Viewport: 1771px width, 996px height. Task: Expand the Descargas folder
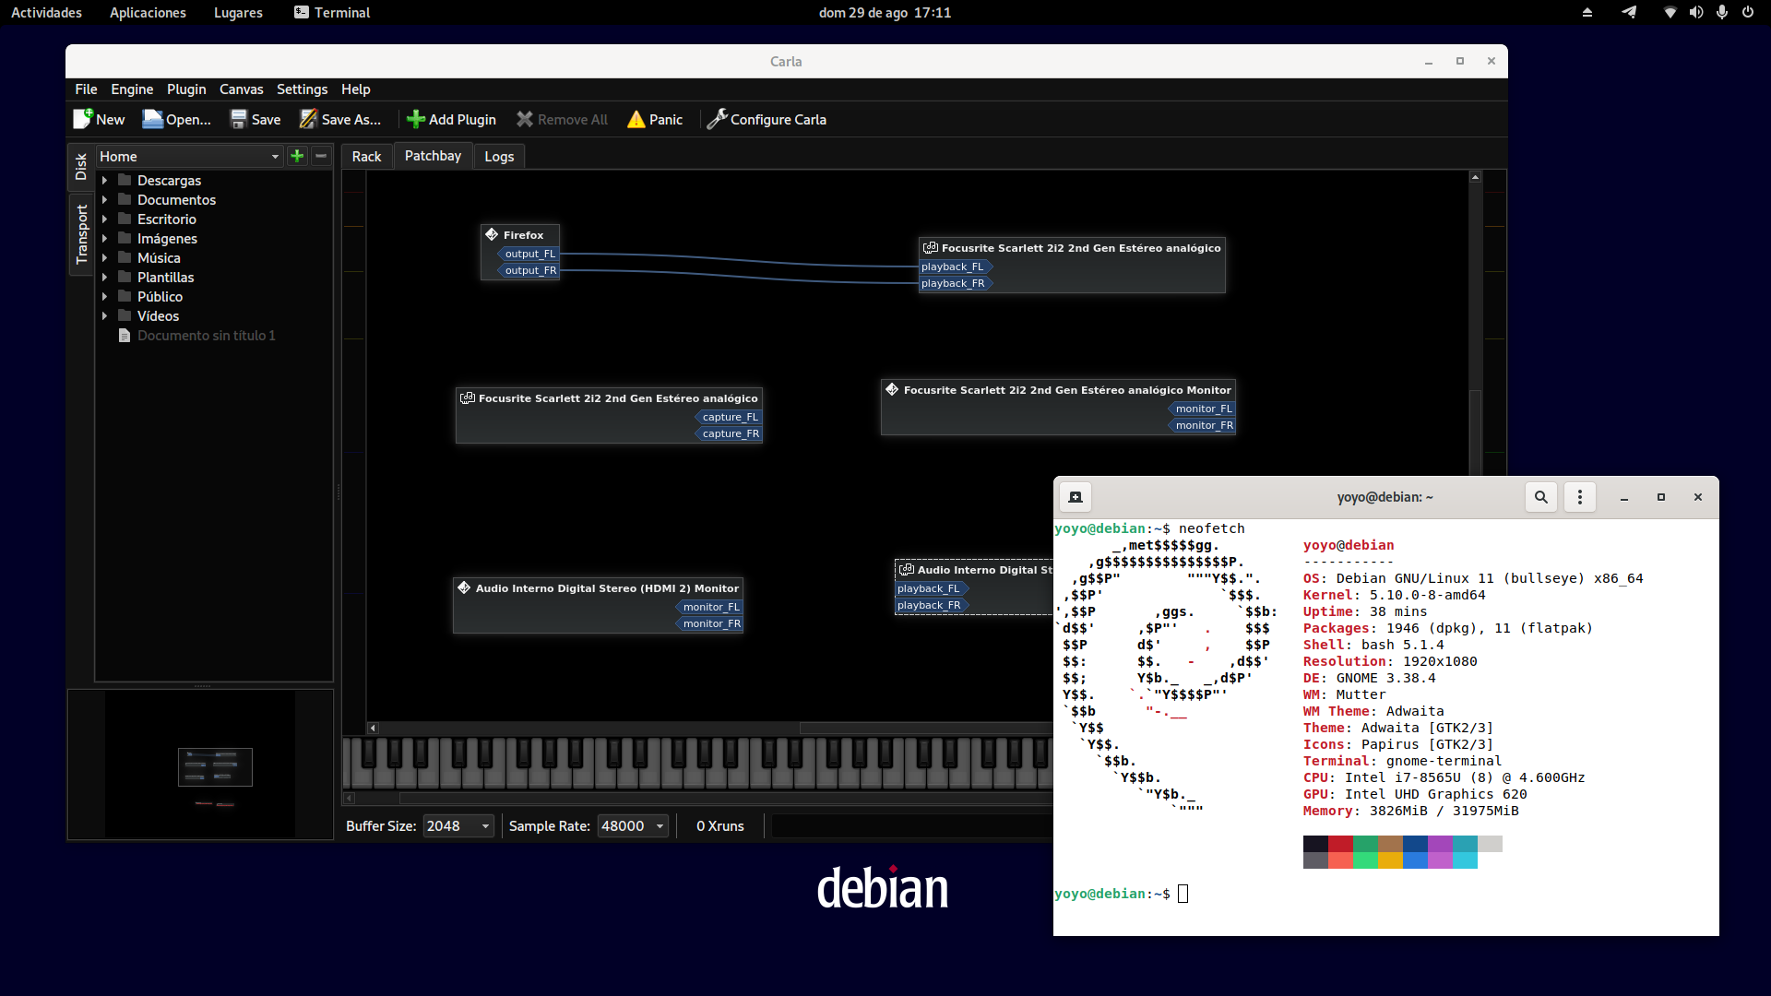tap(104, 181)
